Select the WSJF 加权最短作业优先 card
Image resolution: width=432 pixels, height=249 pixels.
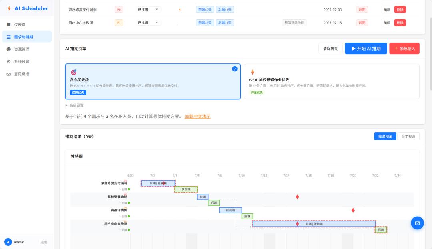[332, 82]
